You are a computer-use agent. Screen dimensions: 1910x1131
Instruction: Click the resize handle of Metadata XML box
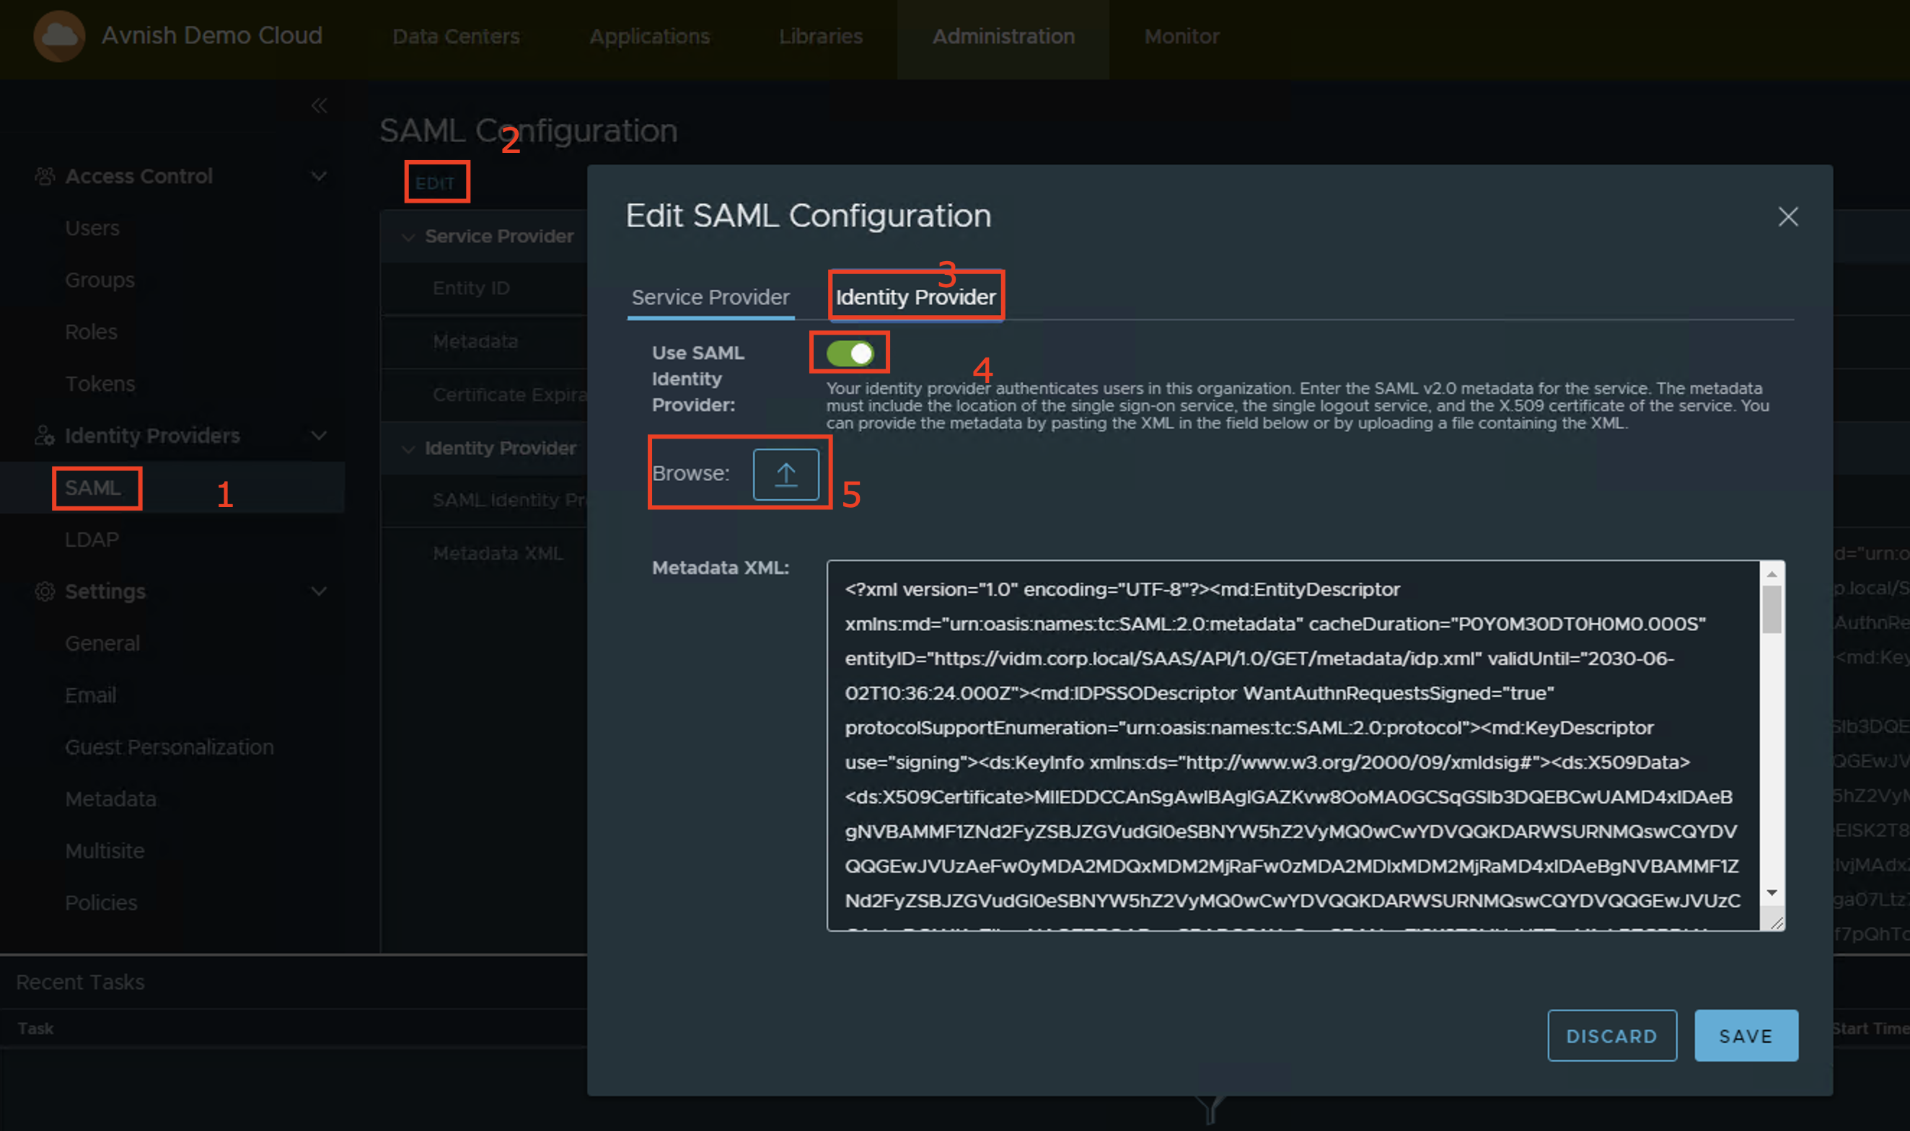coord(1777,923)
